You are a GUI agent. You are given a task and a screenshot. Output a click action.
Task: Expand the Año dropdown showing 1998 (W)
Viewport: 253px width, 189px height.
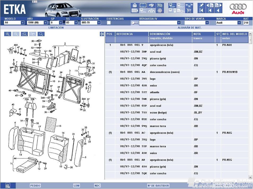coord(46,23)
